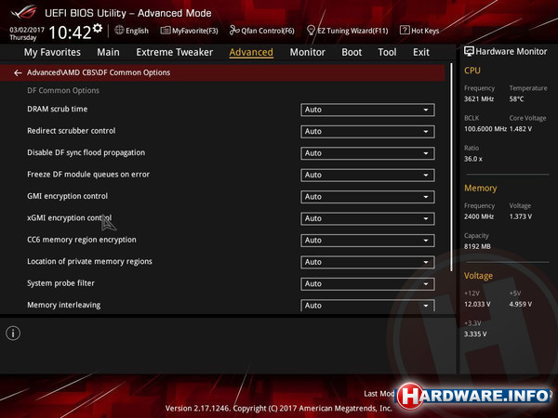Viewport: 558px width, 418px height.
Task: Click the English language button
Action: tap(137, 31)
